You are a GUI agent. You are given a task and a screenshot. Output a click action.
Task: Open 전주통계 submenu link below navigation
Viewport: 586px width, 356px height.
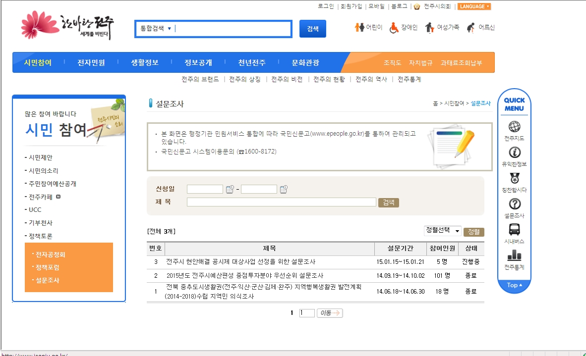click(409, 79)
